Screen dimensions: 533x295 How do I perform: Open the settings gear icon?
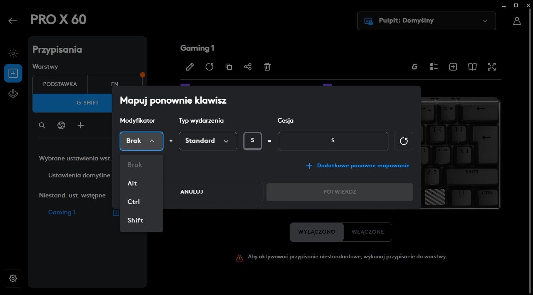(x=13, y=278)
